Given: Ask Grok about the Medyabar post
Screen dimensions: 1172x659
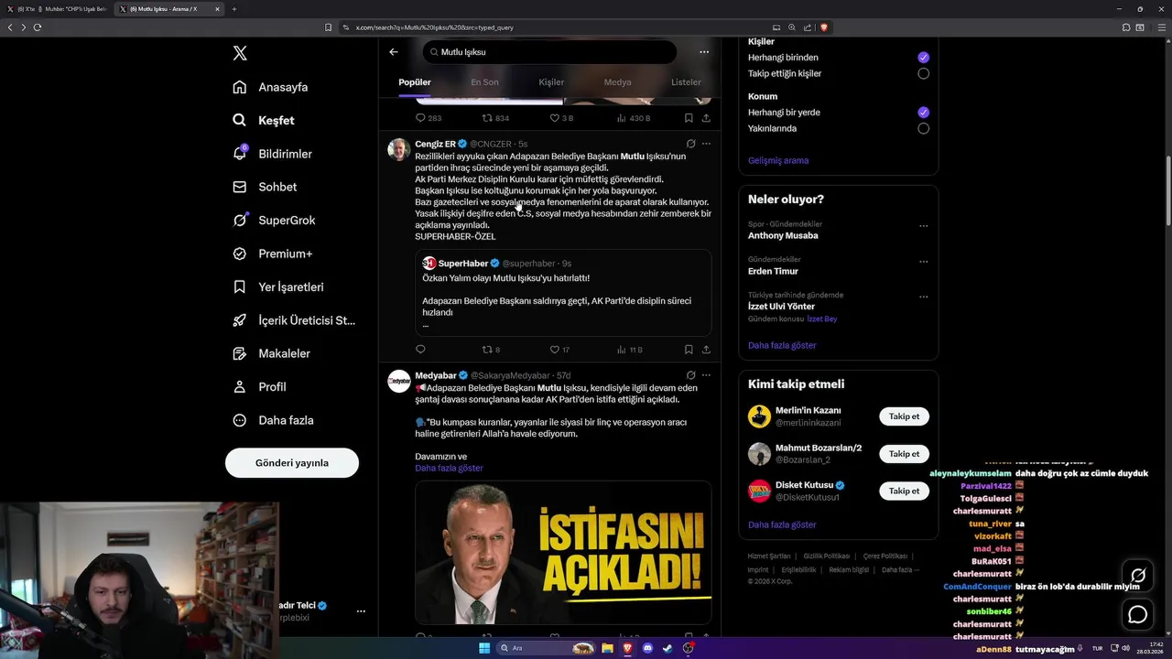Looking at the screenshot, I should [x=690, y=375].
